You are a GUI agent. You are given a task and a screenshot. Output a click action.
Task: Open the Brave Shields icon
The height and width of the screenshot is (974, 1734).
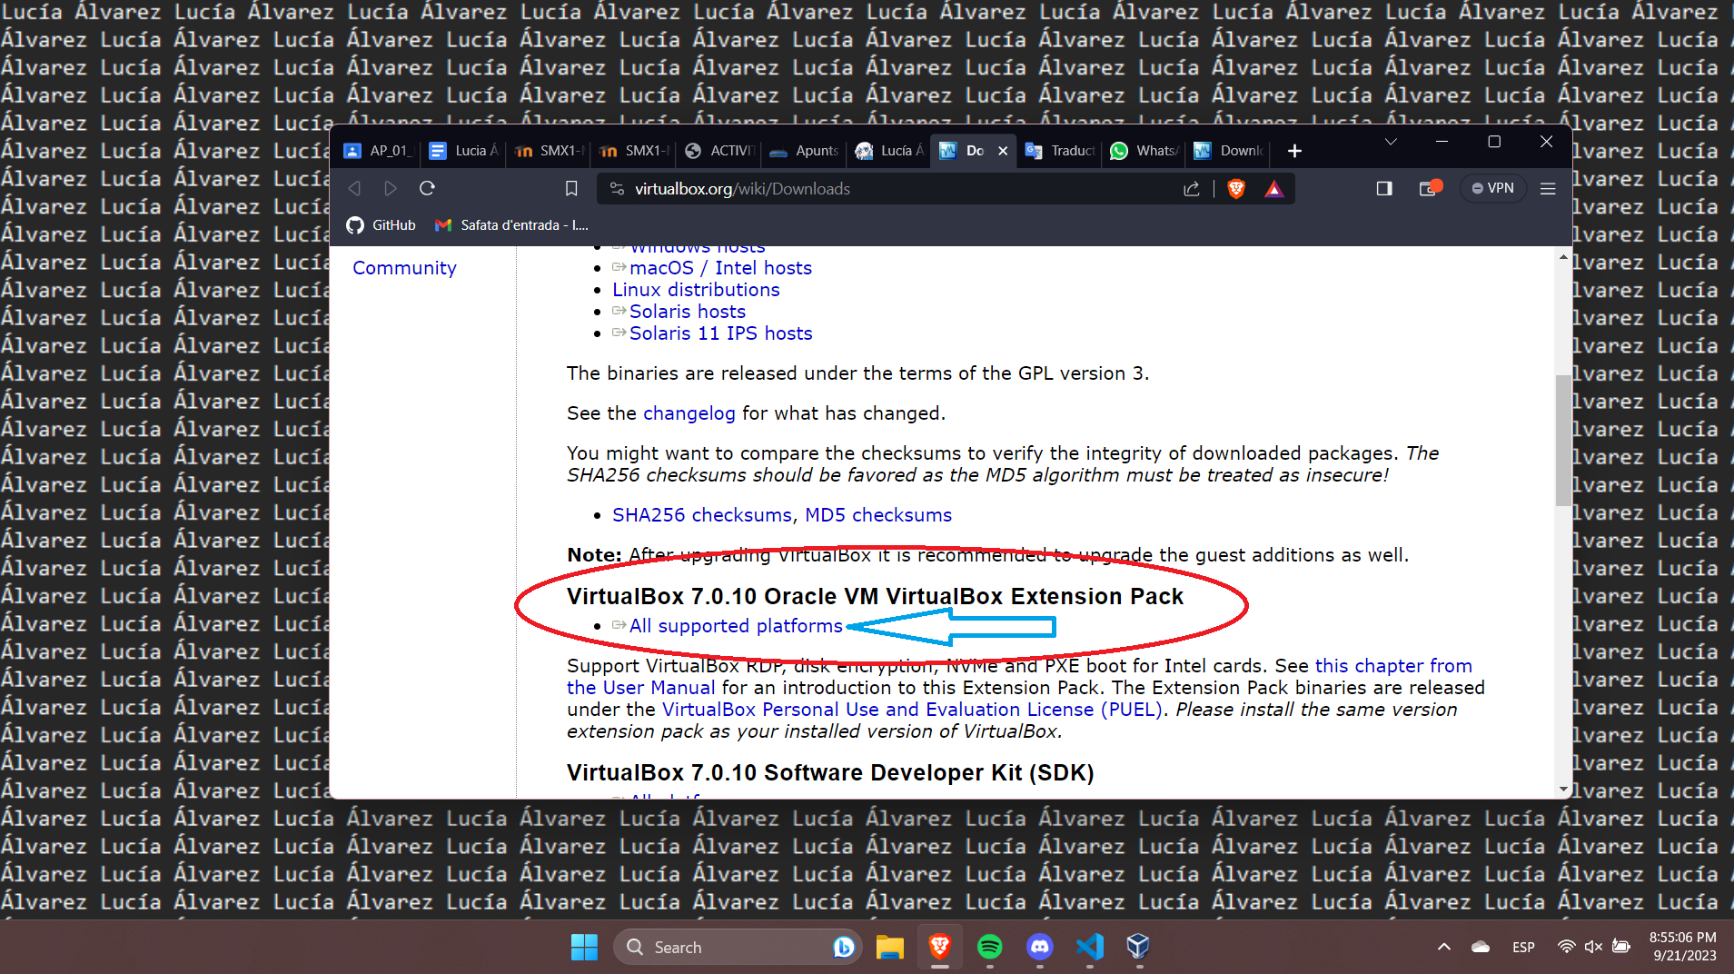click(1237, 188)
